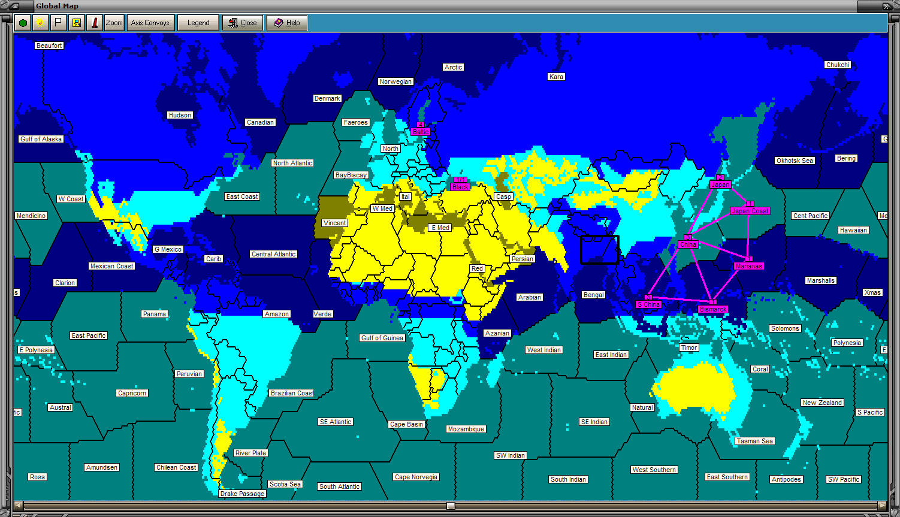Click the North Atlantic sea zone label
The height and width of the screenshot is (517, 900).
[x=292, y=163]
